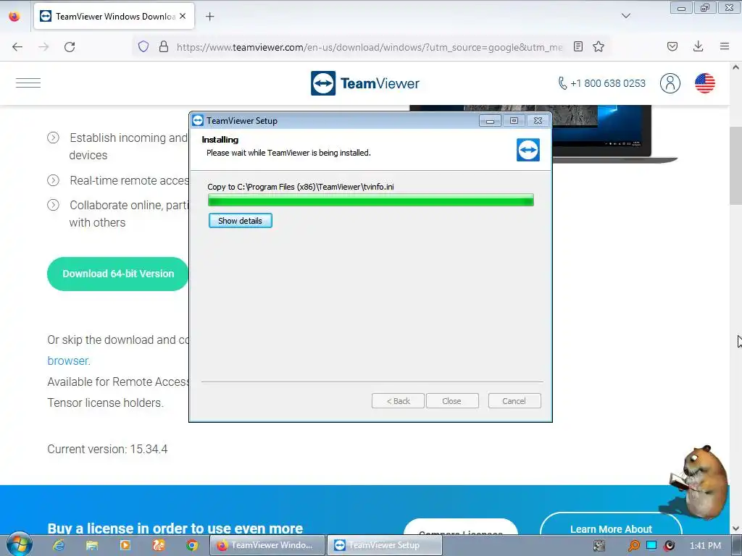Click the Firefox back arrow

click(17, 47)
